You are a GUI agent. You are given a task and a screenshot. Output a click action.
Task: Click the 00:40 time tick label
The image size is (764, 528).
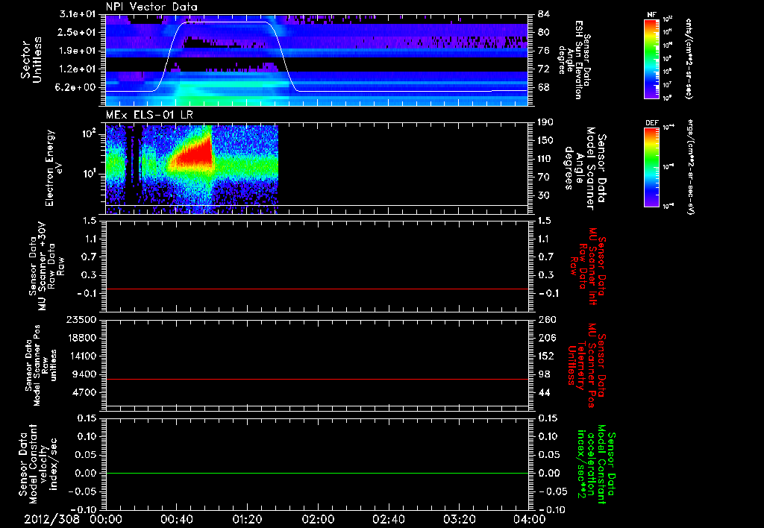tap(176, 519)
